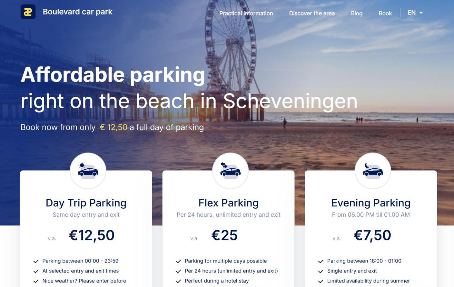454x287 pixels.
Task: Click the yellow Boulevard car park logo icon
Action: [x=28, y=12]
